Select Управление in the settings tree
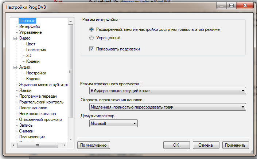The width and height of the screenshot is (257, 159). 30,32
